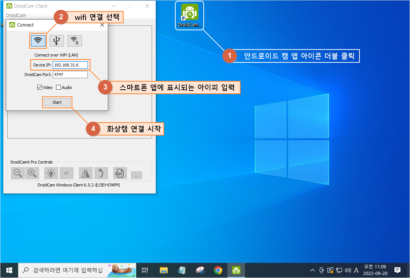Click the AF autofocus button
Viewport: 410px width, 278px height.
pyautogui.click(x=66, y=173)
